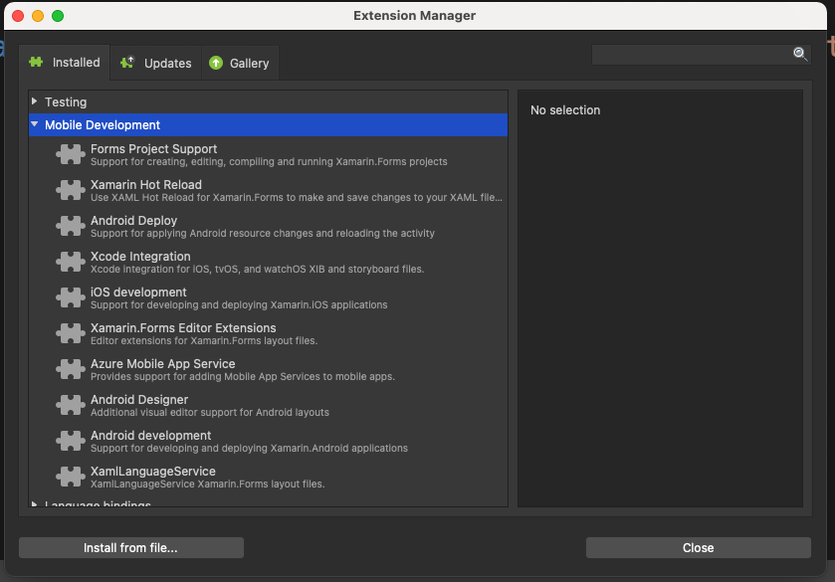The width and height of the screenshot is (835, 582).
Task: Click "XamlLanguageService Xamarin.Forms layout files" description
Action: pyautogui.click(x=207, y=484)
